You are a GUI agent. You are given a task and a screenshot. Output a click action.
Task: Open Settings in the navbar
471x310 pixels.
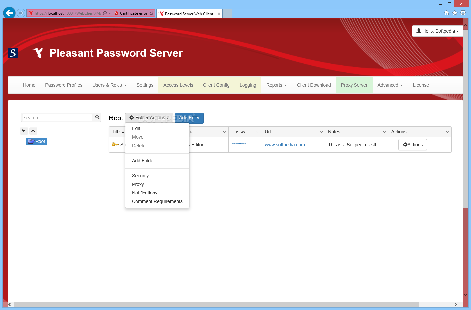145,85
